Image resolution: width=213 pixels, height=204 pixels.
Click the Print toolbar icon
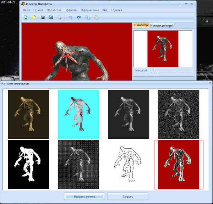(x=60, y=17)
